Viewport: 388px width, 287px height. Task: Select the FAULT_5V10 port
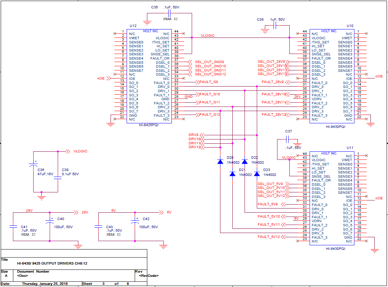tap(271, 217)
